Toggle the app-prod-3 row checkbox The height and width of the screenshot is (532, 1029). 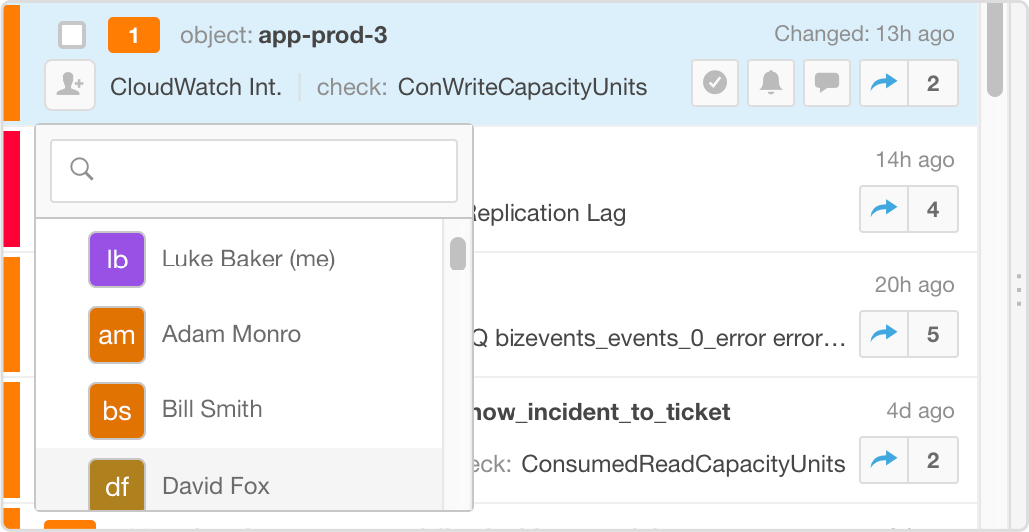[x=72, y=36]
